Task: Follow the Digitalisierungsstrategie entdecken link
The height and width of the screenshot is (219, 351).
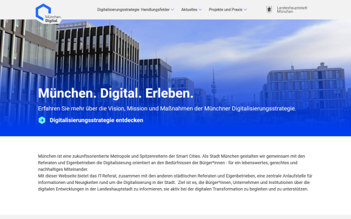Action: tap(97, 120)
